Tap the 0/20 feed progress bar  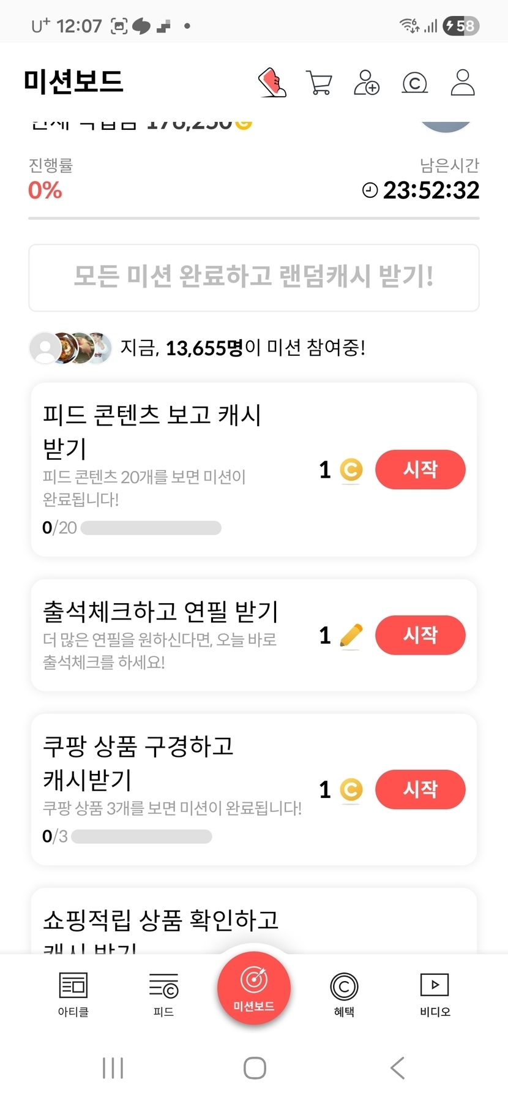click(x=151, y=528)
